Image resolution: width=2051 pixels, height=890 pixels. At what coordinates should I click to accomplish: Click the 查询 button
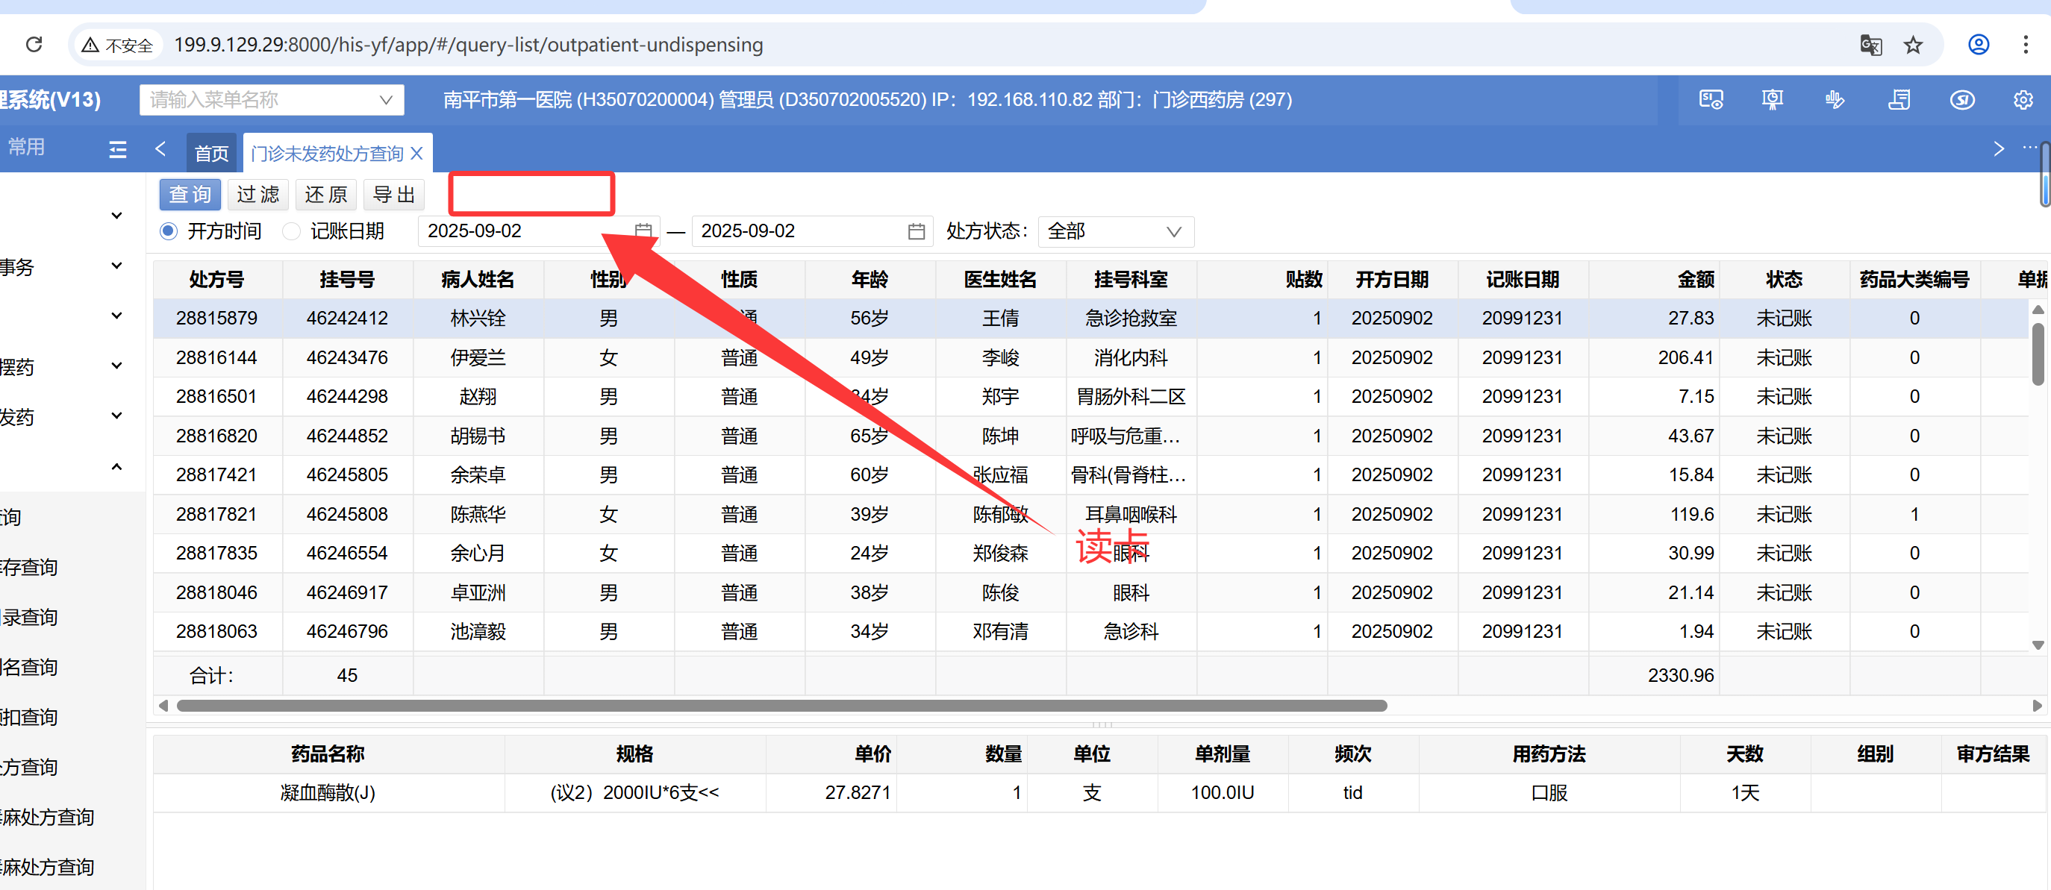coord(190,194)
